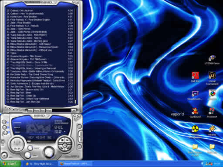Image resolution: width=223 pixels, height=167 pixels.
Task: Stop playback in the Winamp player
Action: [62, 140]
